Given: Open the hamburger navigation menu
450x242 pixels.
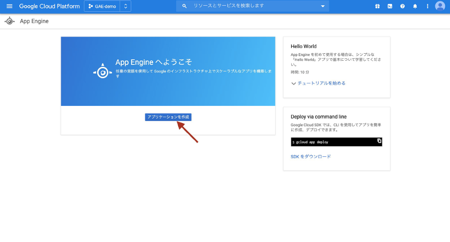Looking at the screenshot, I should pos(9,6).
